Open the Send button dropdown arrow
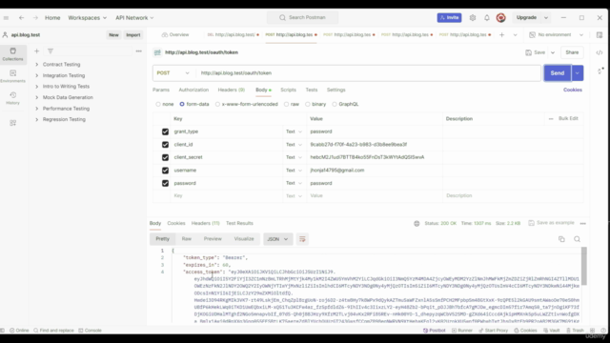The image size is (610, 343). point(578,73)
